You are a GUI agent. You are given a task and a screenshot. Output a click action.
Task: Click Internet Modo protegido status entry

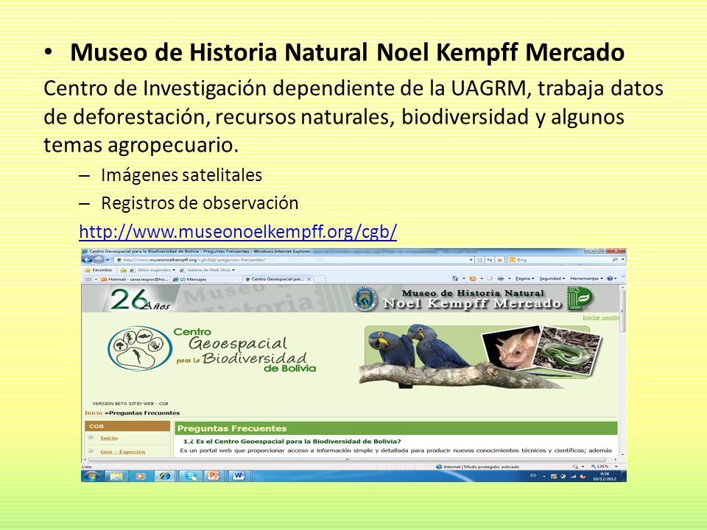click(x=478, y=467)
